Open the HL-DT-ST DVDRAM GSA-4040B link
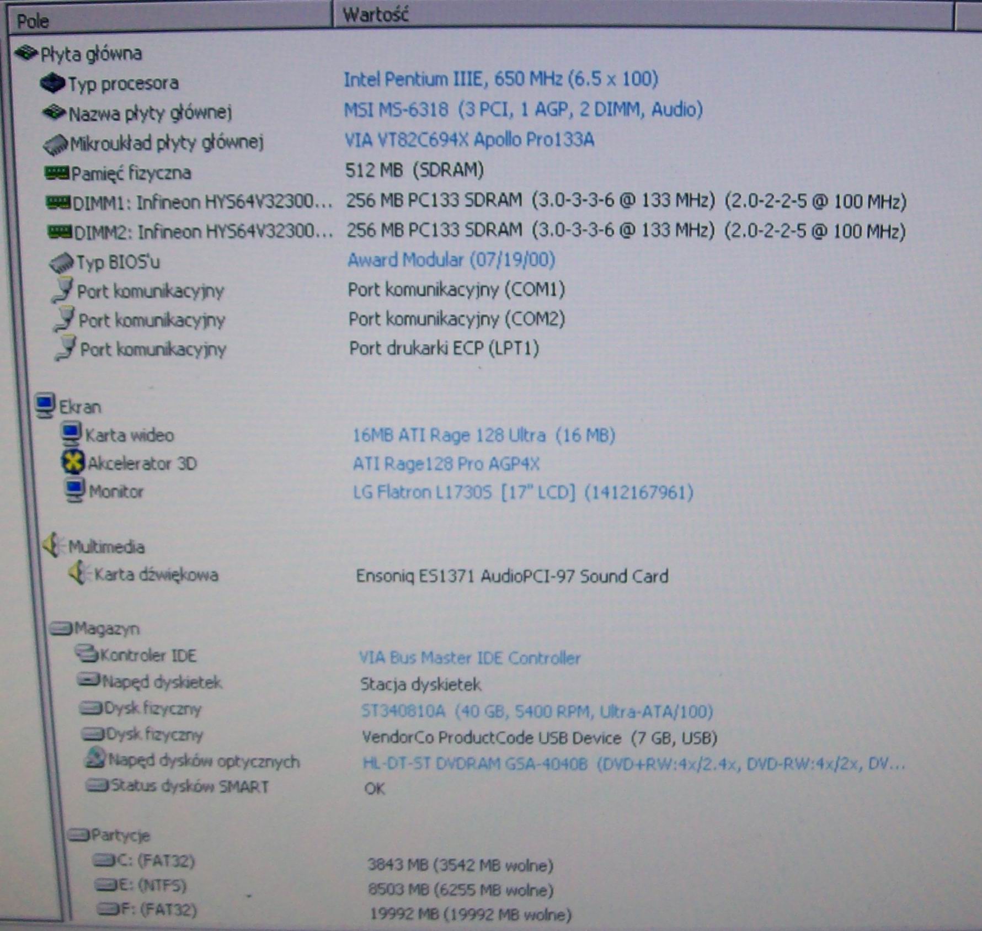 point(634,764)
